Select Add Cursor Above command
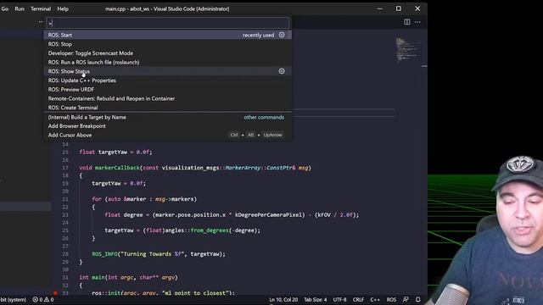Screen dimensions: 543x305 [x=168, y=135]
